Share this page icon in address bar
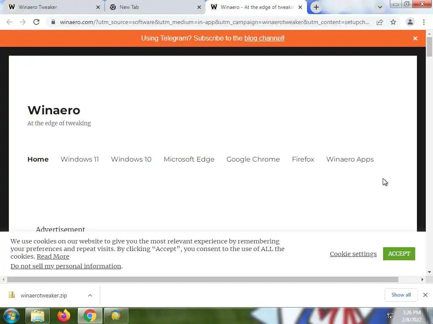This screenshot has width=433, height=324. [x=380, y=22]
